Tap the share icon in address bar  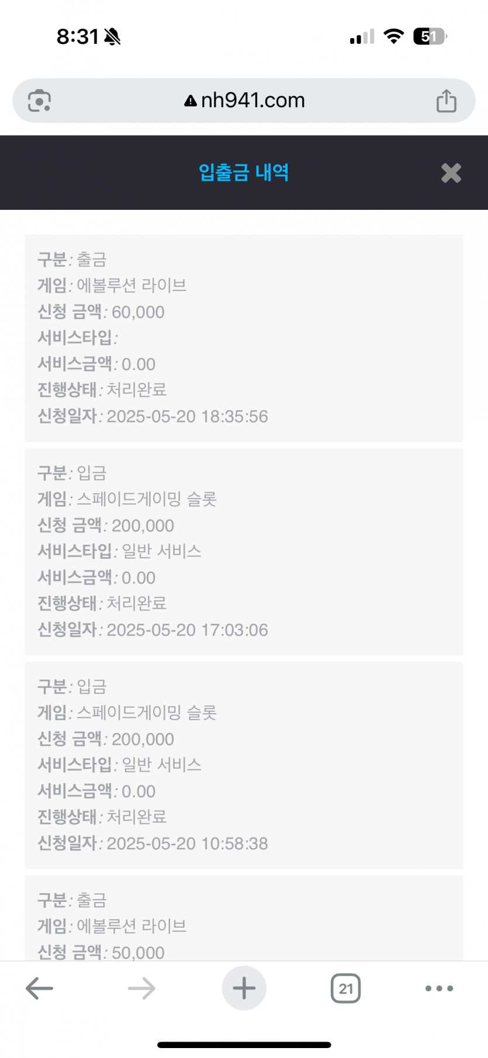(x=447, y=101)
